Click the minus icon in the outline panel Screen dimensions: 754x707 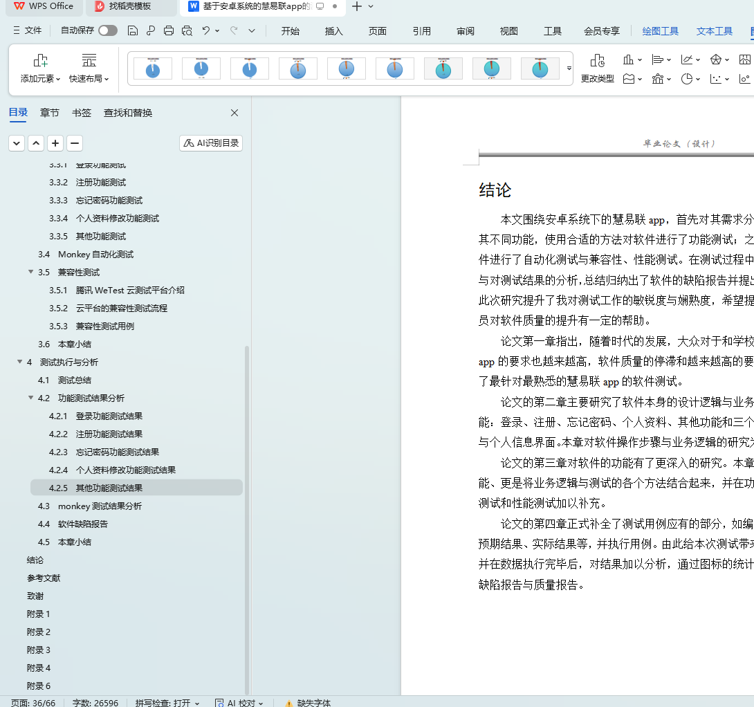click(x=75, y=143)
